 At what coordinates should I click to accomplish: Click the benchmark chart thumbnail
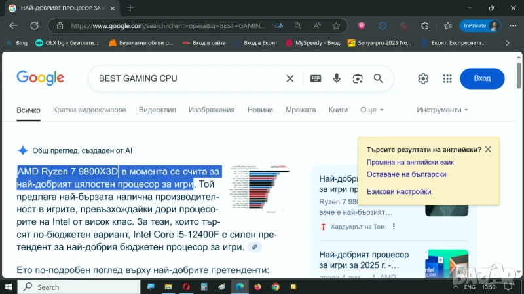260,189
